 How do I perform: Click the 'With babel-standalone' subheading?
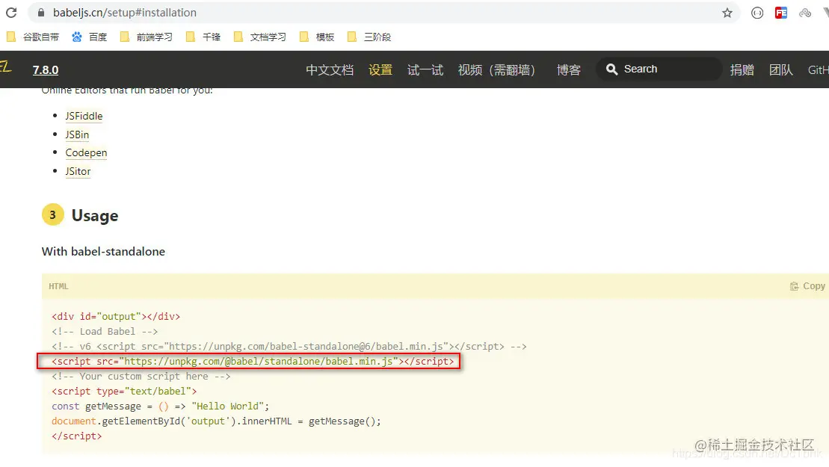click(x=103, y=252)
